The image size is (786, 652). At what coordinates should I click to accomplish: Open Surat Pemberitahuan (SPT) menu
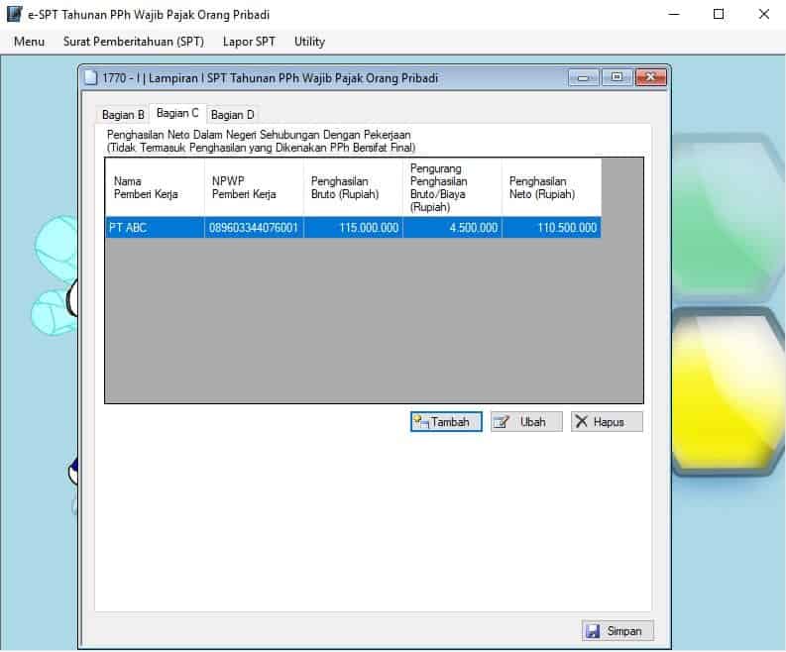133,42
